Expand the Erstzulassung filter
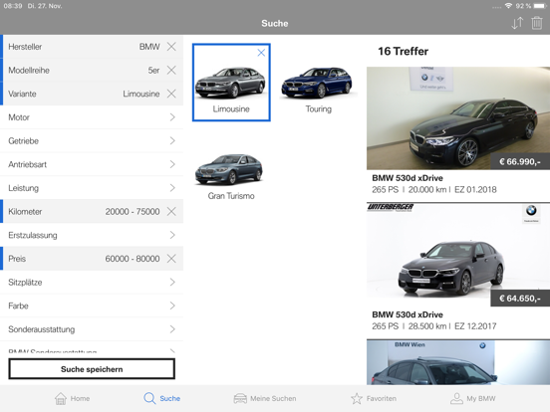550x412 pixels. pos(92,235)
